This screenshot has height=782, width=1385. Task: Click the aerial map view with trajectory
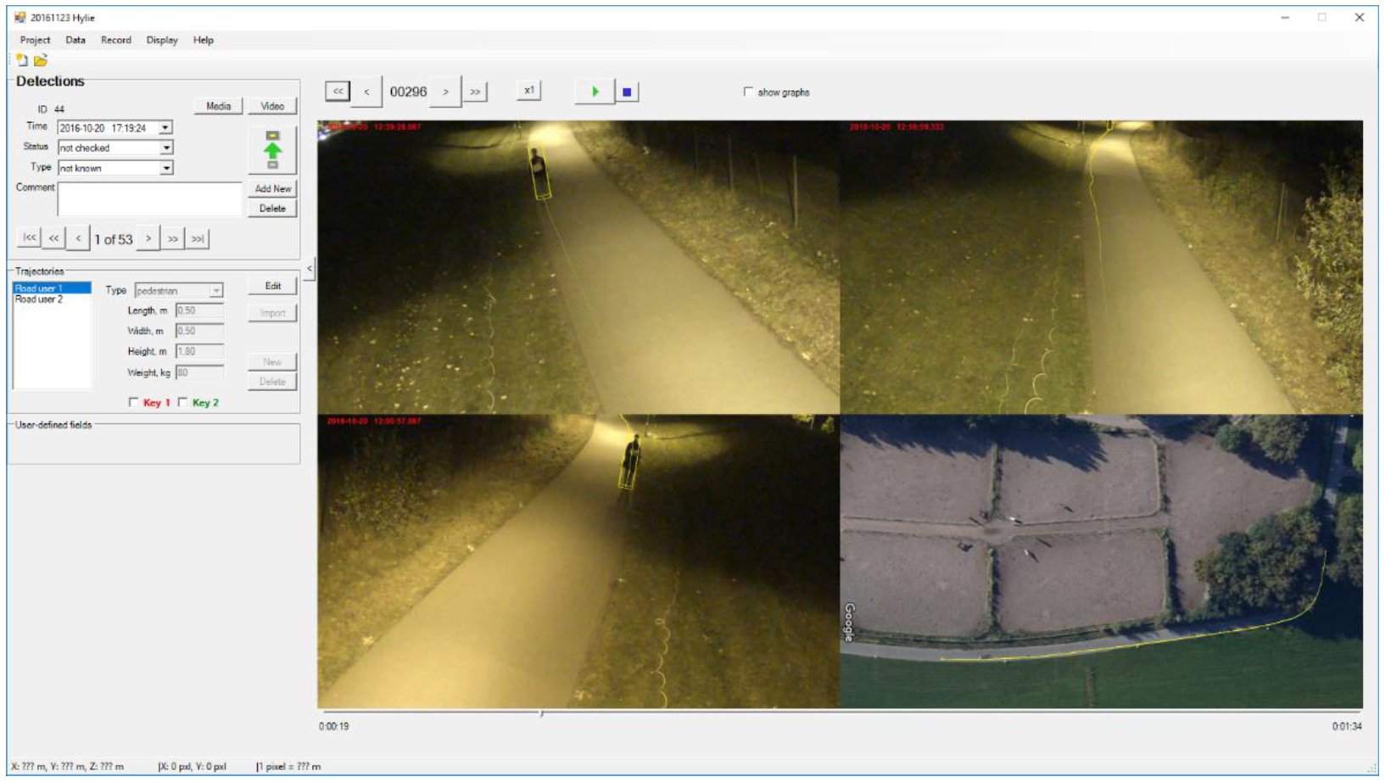[1101, 561]
